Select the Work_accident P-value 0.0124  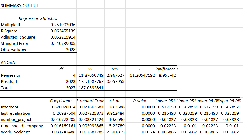148,132
